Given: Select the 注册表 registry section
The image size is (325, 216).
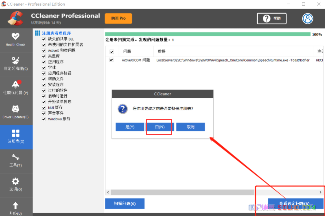Looking at the screenshot, I should 16,137.
